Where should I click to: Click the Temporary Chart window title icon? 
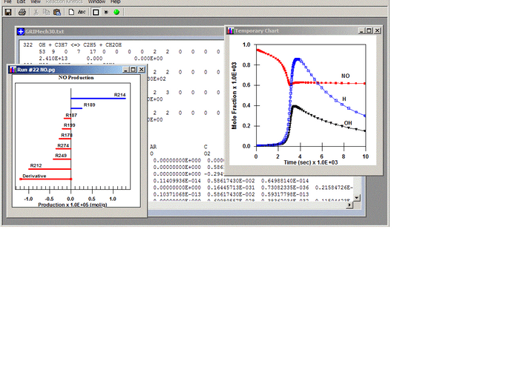231,30
